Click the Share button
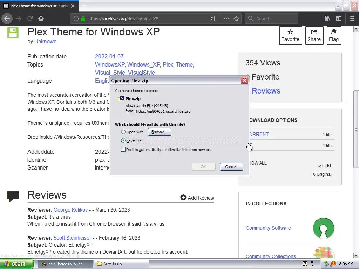Viewport: 359px width, 269px height. click(x=314, y=35)
